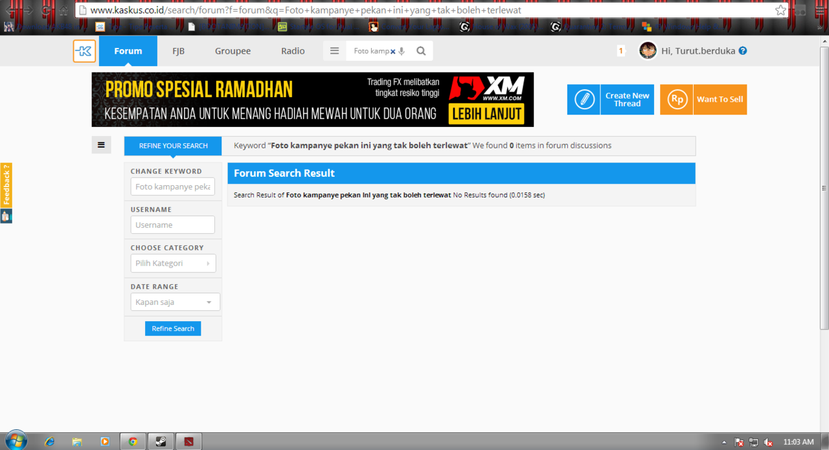Open the notification counter showing 1

tap(621, 51)
